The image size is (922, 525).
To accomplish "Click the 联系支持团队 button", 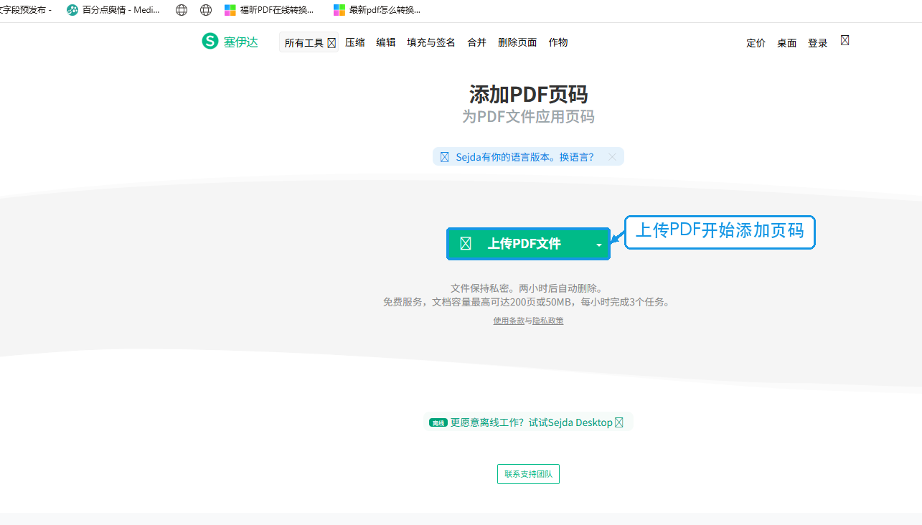I will click(528, 474).
